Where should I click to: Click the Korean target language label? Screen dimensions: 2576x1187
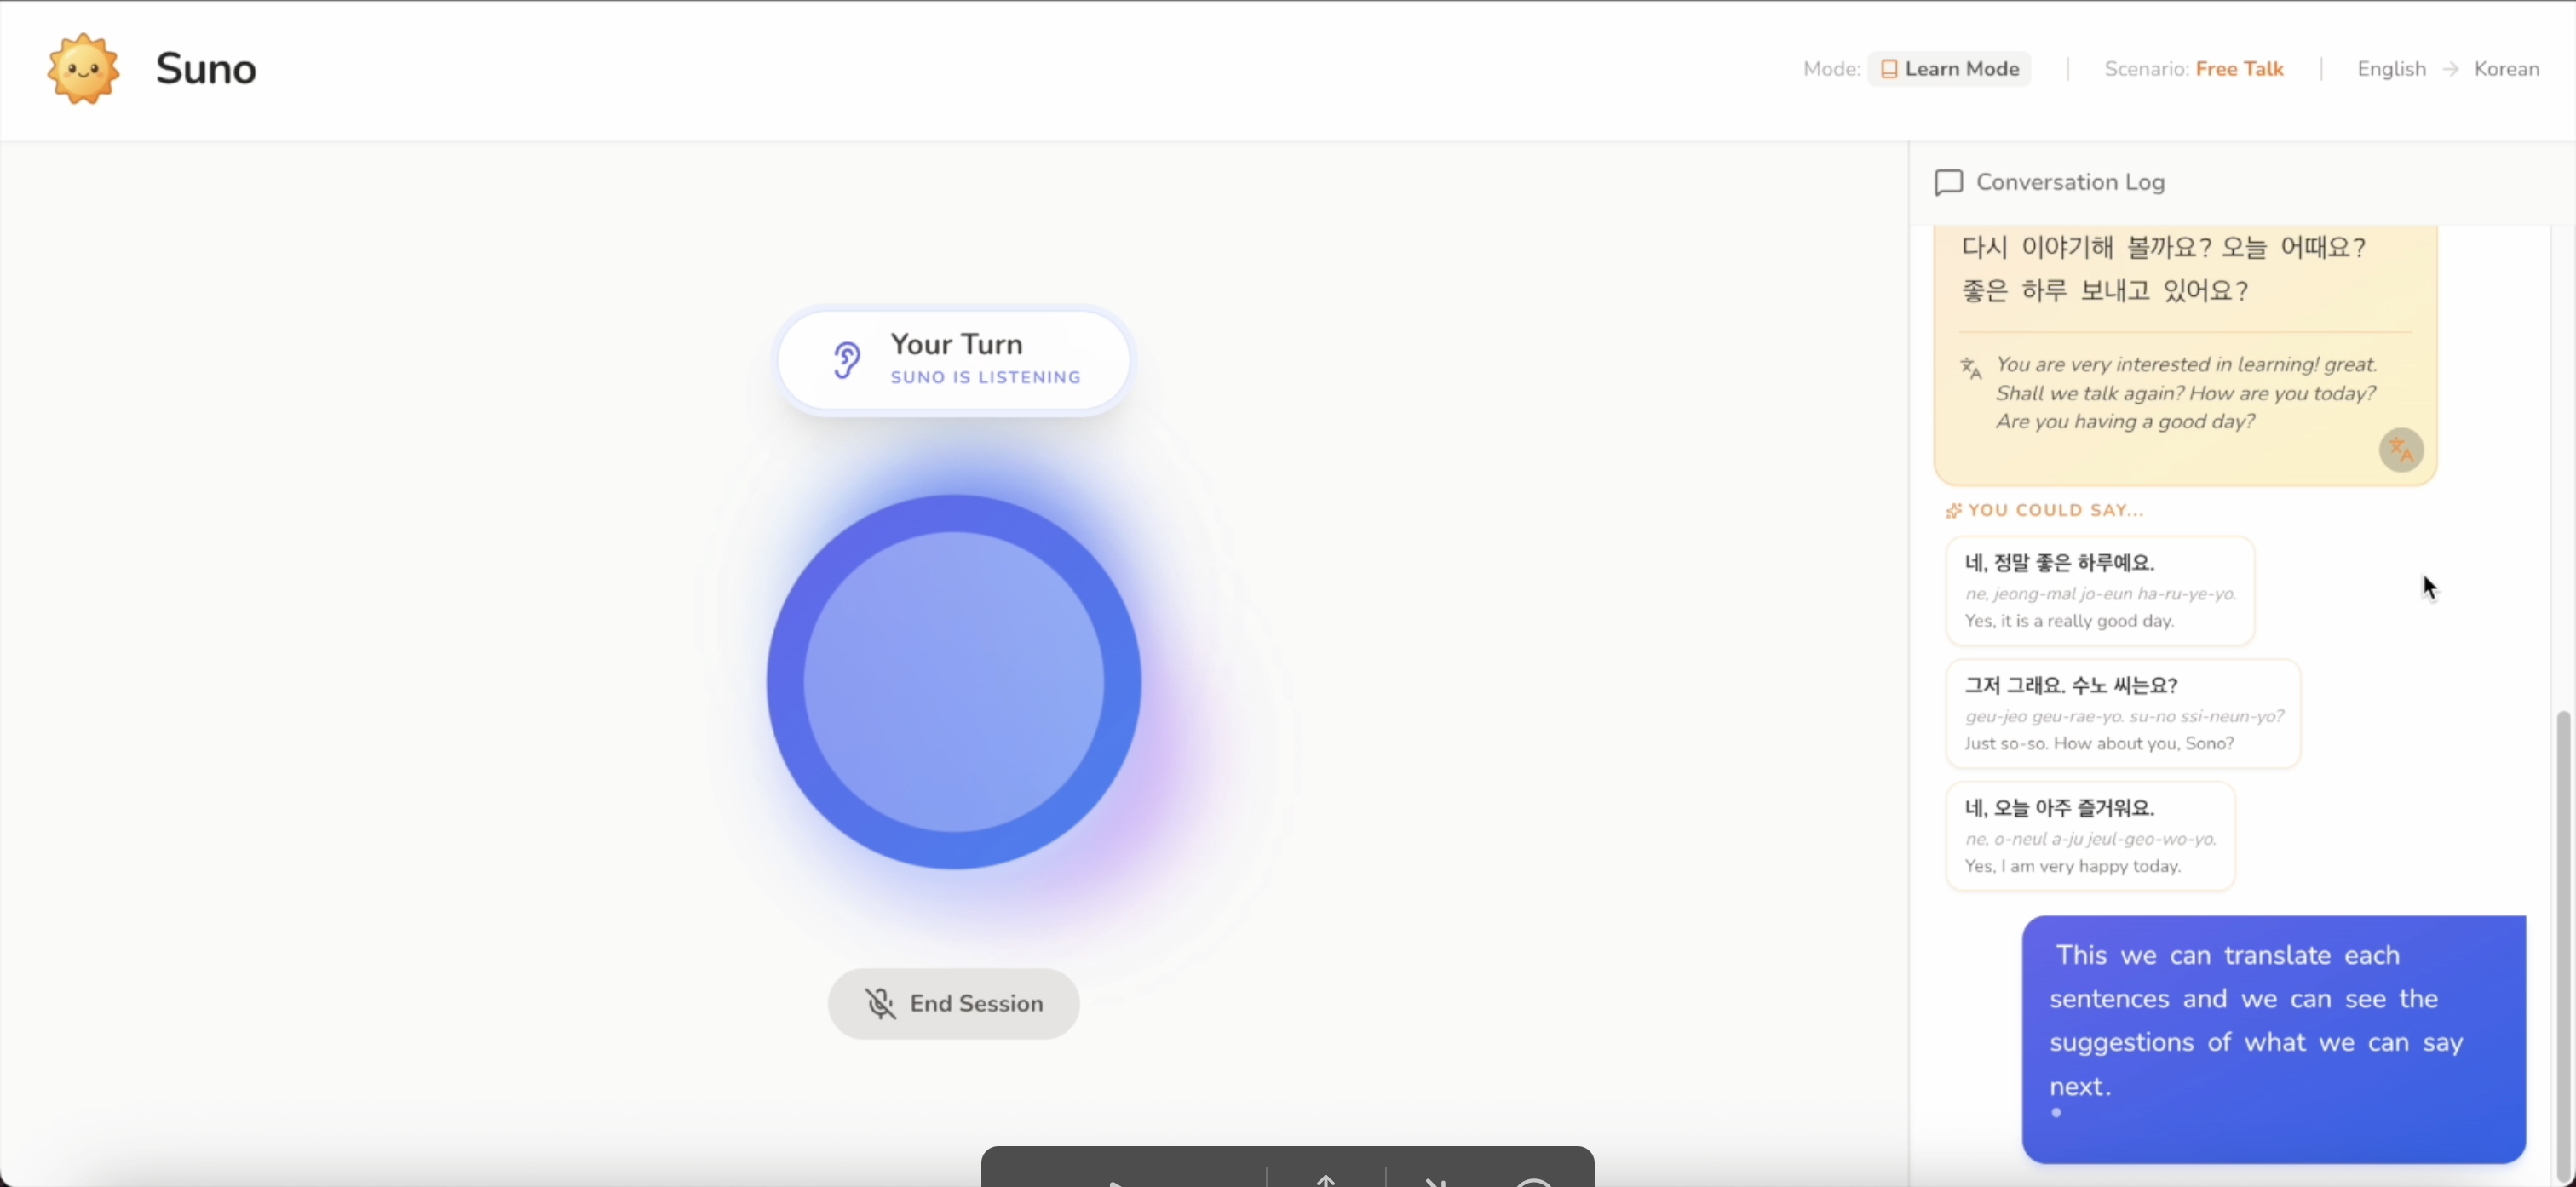coord(2506,69)
